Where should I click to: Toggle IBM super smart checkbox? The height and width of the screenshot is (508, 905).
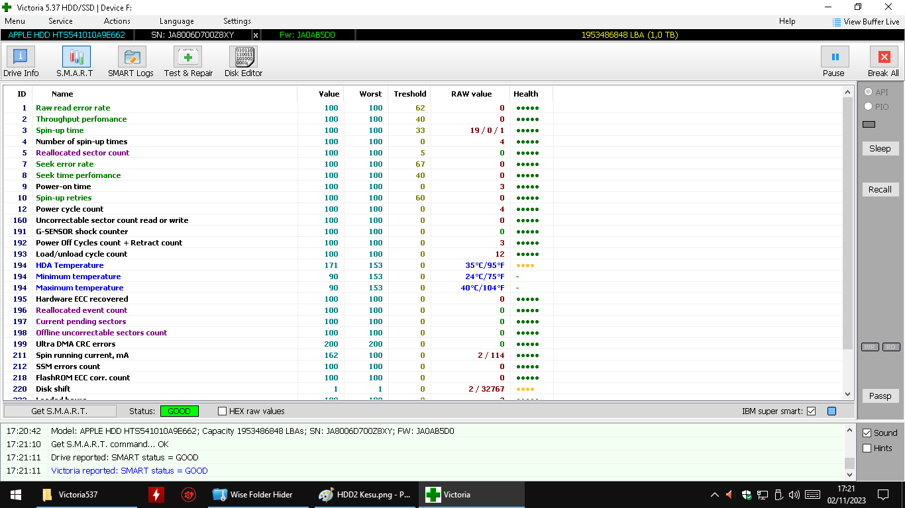[x=811, y=411]
